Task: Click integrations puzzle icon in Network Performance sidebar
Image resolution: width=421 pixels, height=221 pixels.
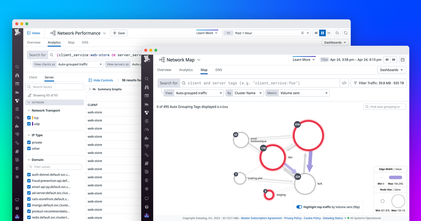Action: click(x=17, y=126)
